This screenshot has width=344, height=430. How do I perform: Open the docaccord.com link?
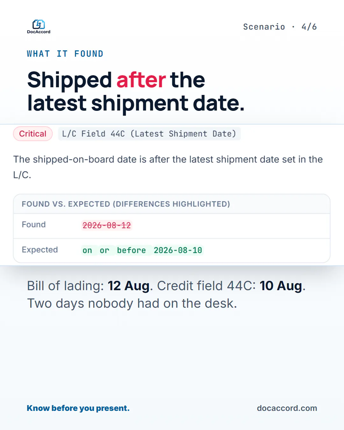pyautogui.click(x=287, y=408)
